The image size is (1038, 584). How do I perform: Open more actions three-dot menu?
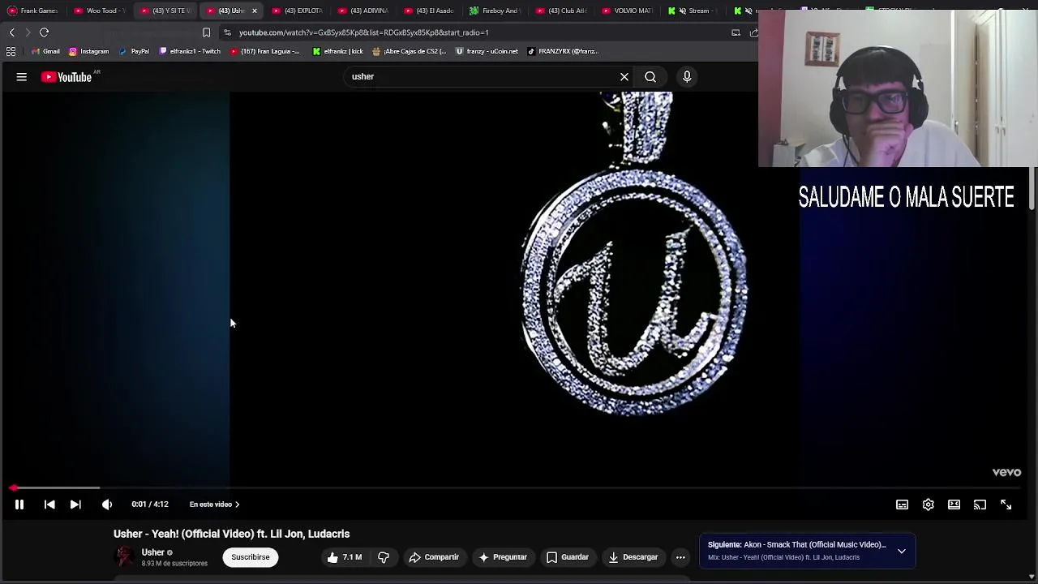tap(680, 557)
